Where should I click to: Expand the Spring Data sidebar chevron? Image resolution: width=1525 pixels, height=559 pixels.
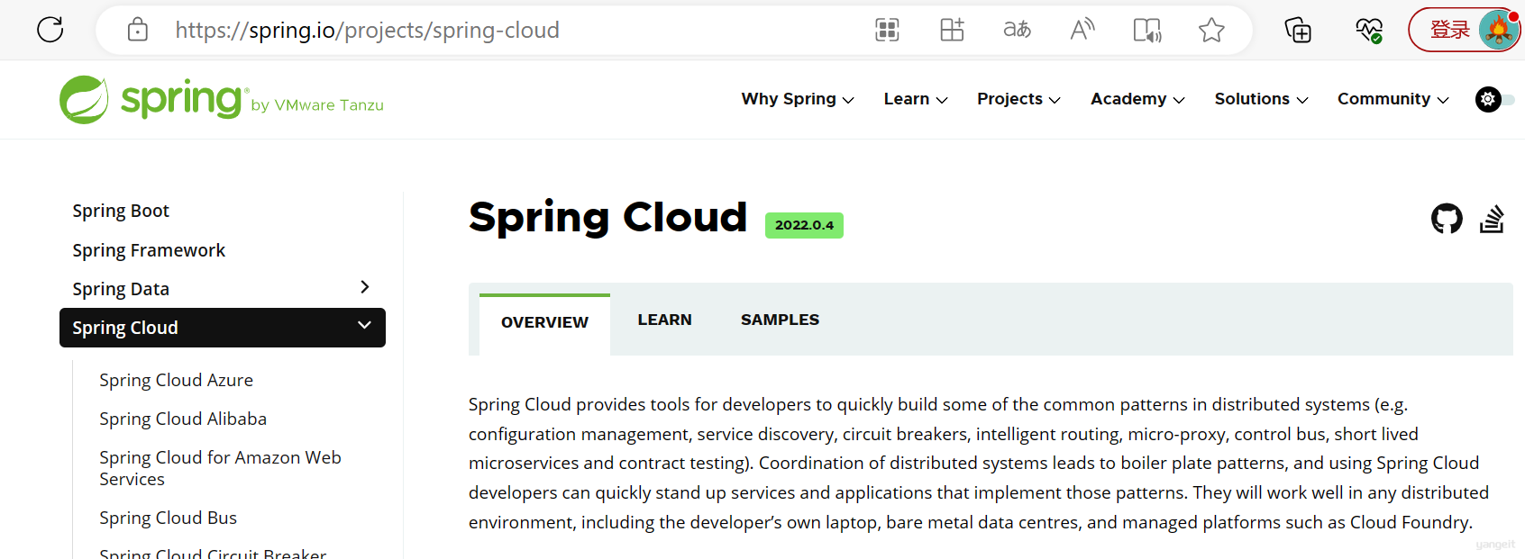coord(365,287)
